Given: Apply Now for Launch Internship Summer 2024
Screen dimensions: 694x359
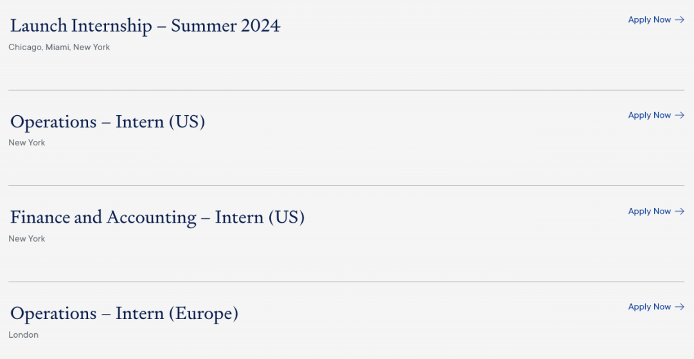Looking at the screenshot, I should click(656, 19).
